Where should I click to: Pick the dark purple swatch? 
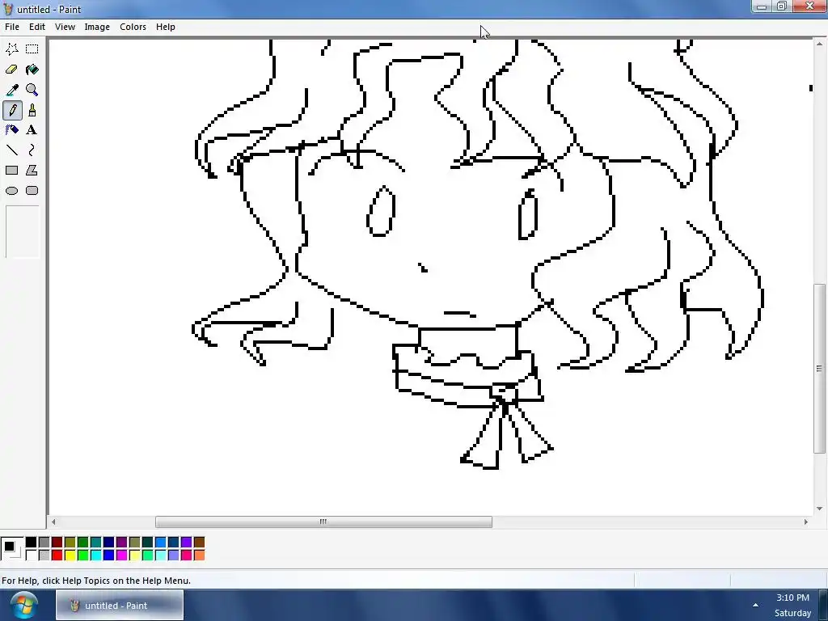pos(121,543)
